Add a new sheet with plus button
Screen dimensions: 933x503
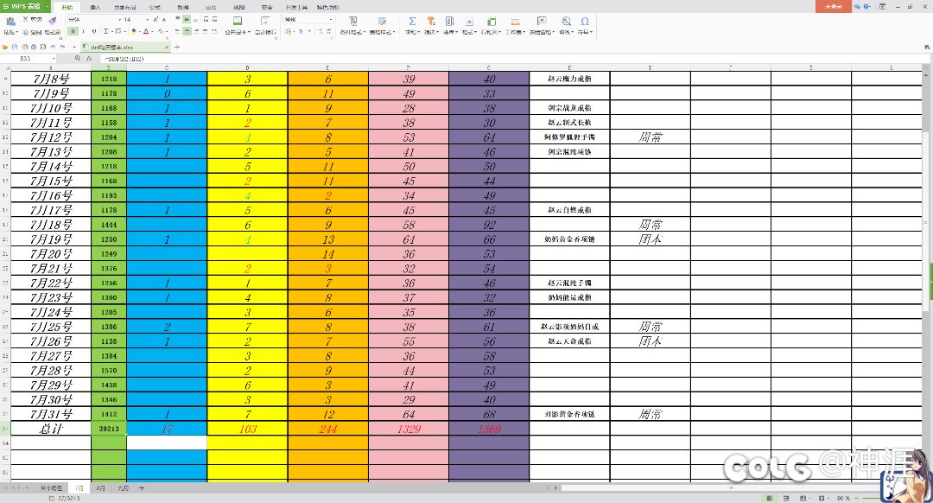coord(142,488)
